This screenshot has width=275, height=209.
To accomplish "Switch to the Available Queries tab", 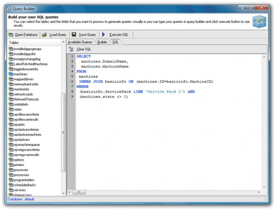I will click(x=80, y=42).
